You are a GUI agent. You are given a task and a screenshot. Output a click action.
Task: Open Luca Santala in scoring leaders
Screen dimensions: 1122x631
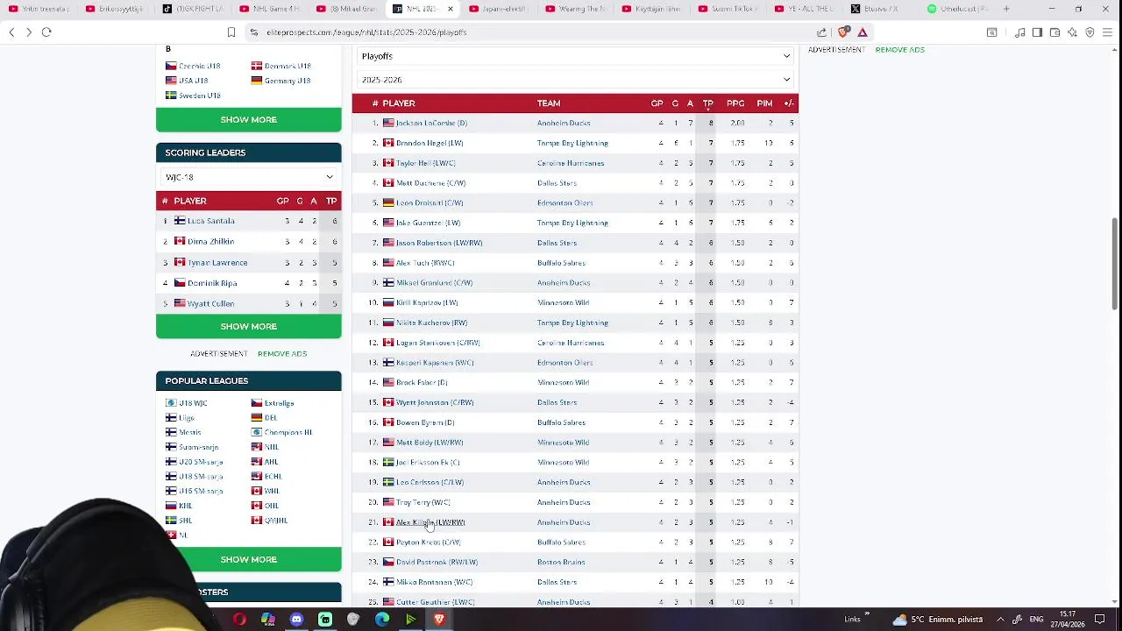click(211, 221)
